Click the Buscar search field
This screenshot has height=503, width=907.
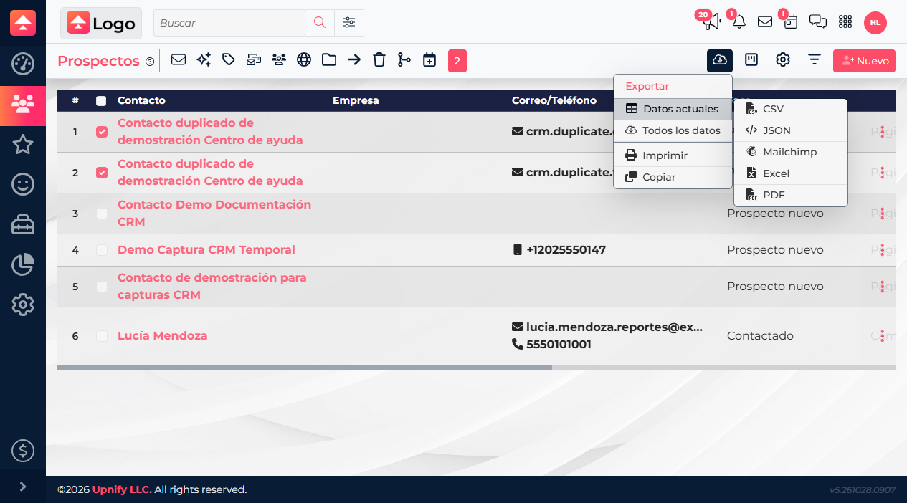[x=229, y=23]
